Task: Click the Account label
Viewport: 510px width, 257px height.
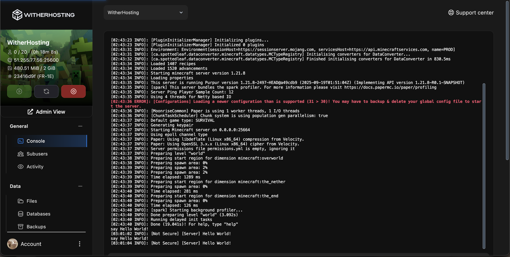Action: (x=31, y=244)
